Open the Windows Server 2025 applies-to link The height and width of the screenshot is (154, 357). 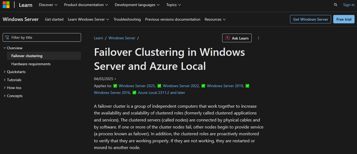tap(137, 86)
